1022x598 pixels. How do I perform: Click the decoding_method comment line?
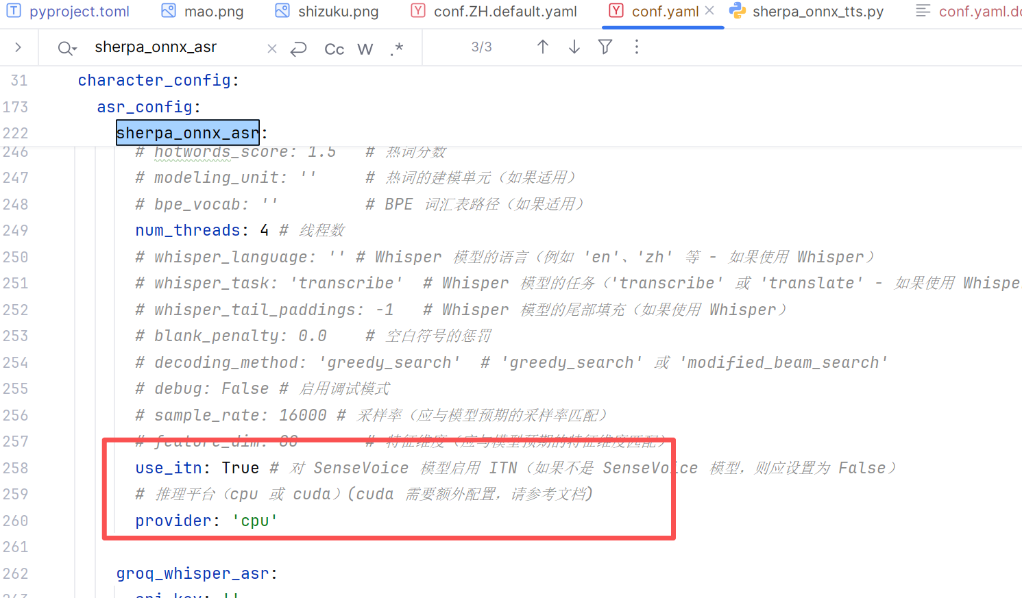(x=511, y=362)
